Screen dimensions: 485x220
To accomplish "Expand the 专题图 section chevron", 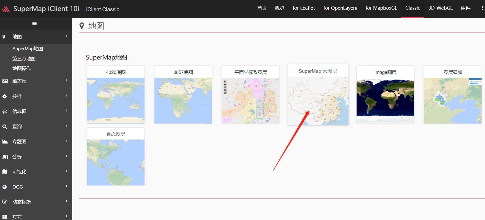I will [x=67, y=141].
